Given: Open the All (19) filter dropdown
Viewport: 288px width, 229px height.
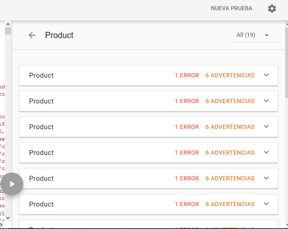Looking at the screenshot, I should (x=254, y=35).
